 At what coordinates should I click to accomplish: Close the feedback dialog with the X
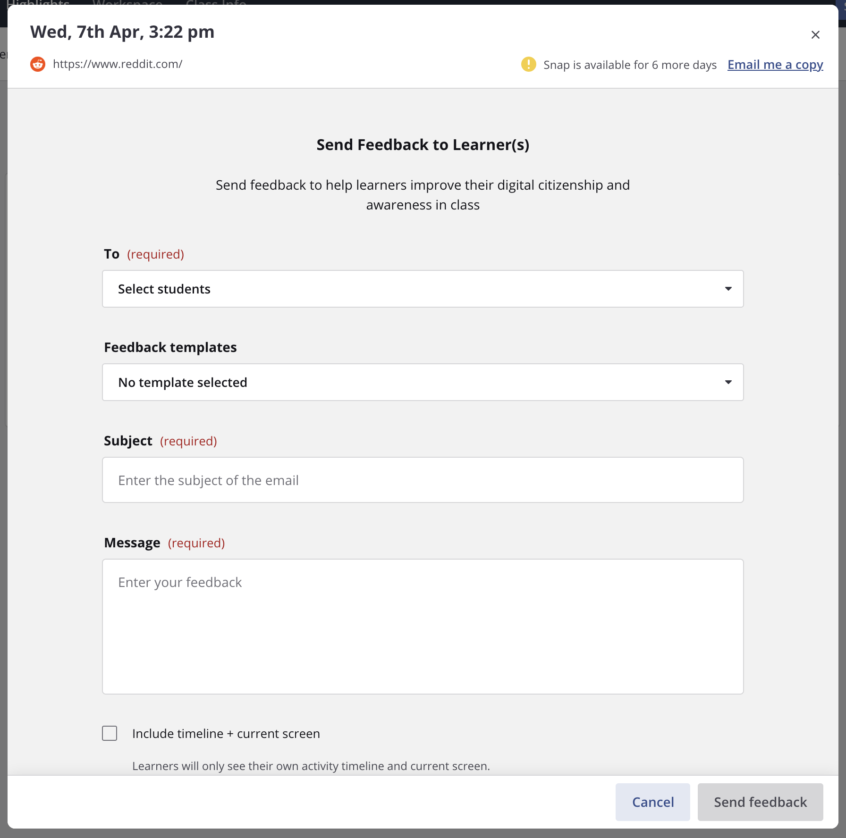coord(815,35)
